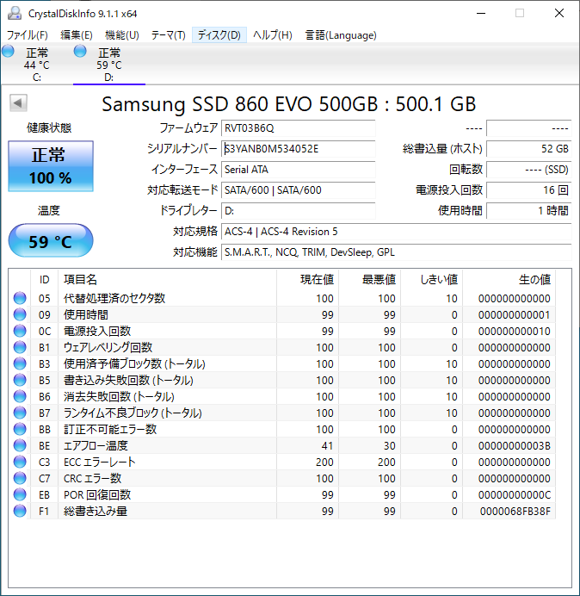Open the テーマ(T) menu
The width and height of the screenshot is (580, 596).
169,35
